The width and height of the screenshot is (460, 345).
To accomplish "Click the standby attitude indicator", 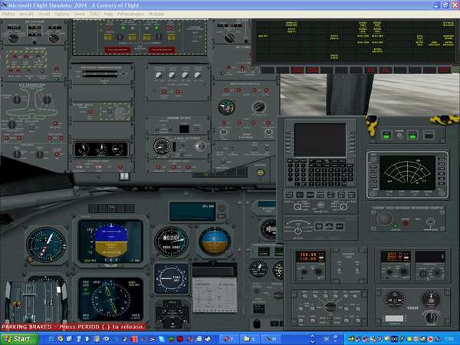I will pyautogui.click(x=215, y=242).
